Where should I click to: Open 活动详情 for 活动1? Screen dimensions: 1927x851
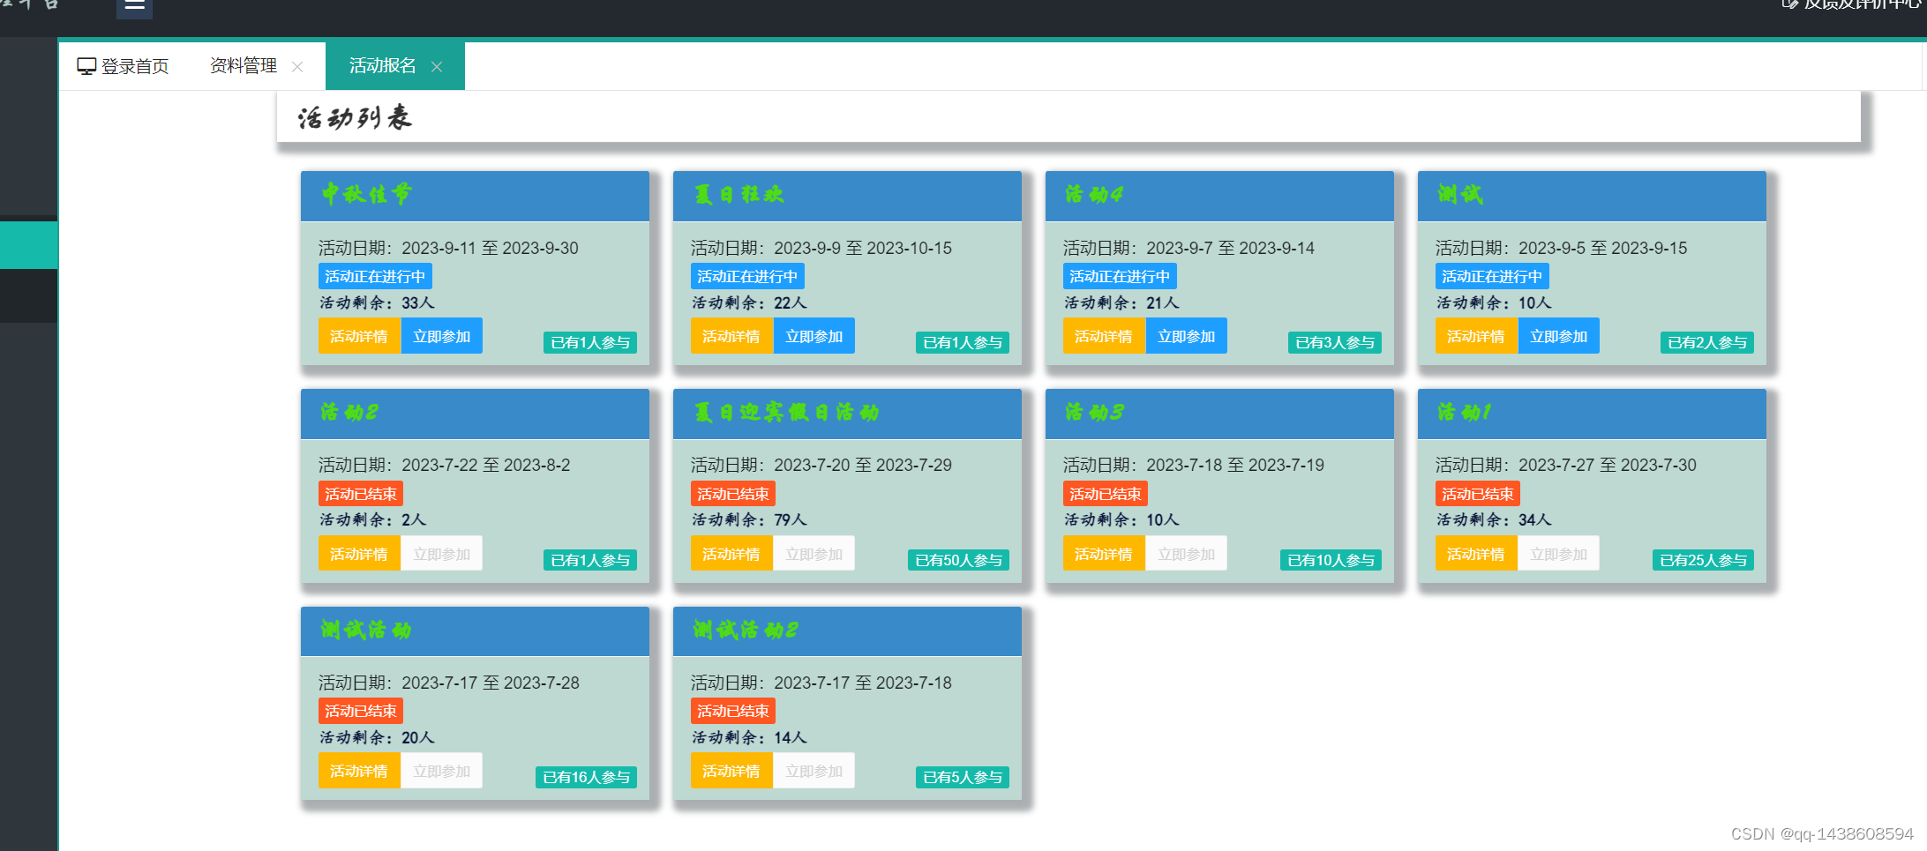point(1476,554)
